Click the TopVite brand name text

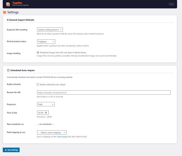[x=17, y=3]
